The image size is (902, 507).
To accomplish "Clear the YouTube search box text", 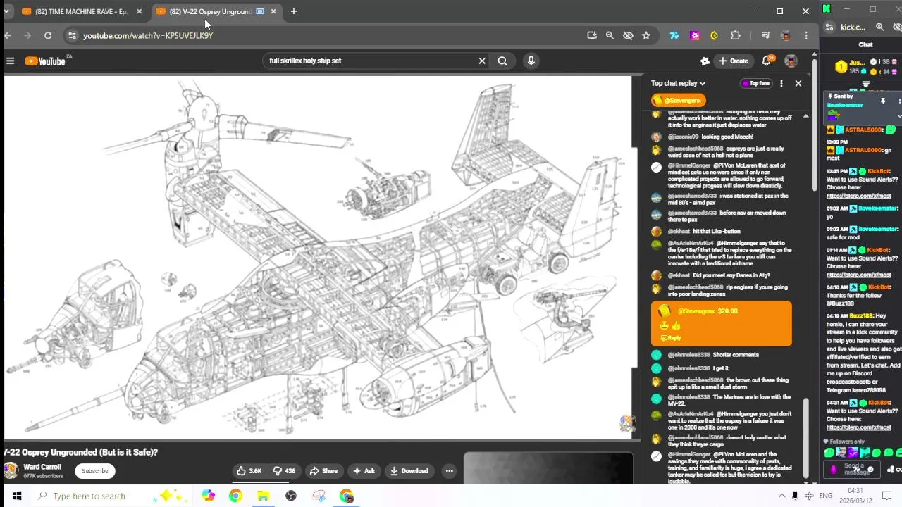I will [482, 61].
